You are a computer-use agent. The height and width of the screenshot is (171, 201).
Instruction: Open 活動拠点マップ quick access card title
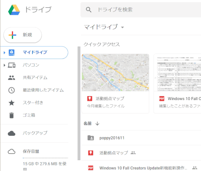coord(110,99)
